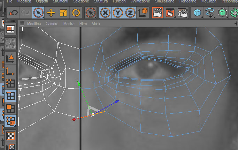Click the recent tool cursor icon
The height and width of the screenshot is (150, 238).
click(91, 13)
